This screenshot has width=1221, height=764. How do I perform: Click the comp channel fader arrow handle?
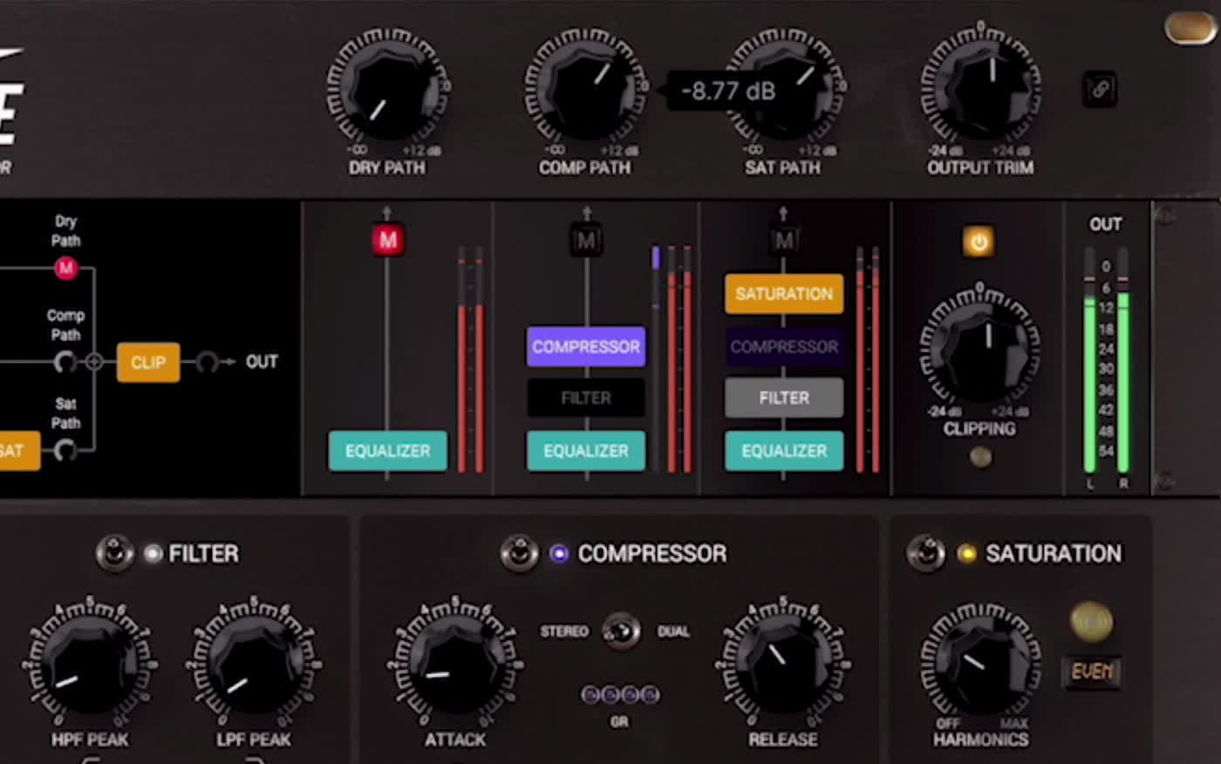[586, 213]
